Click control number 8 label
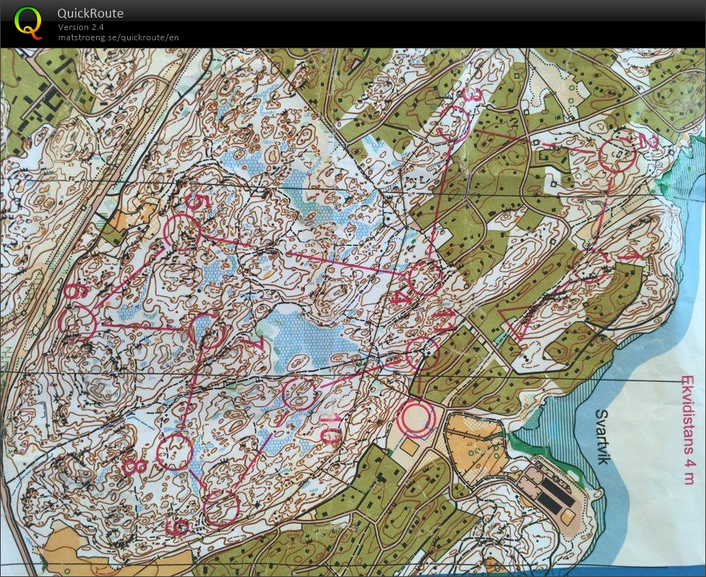706x577 pixels. pyautogui.click(x=134, y=467)
